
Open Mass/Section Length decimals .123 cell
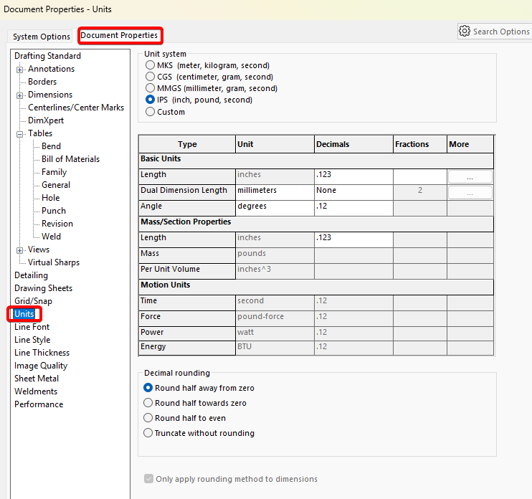pyautogui.click(x=353, y=239)
